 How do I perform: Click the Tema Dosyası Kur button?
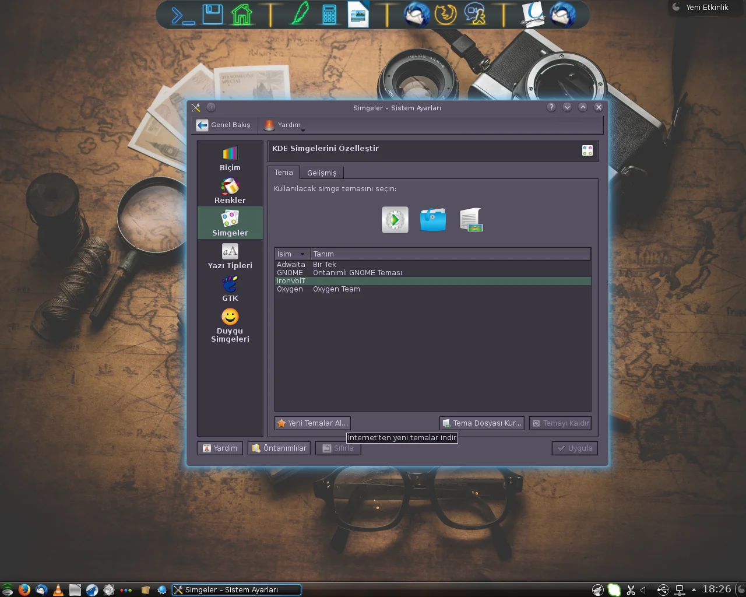[x=481, y=423]
